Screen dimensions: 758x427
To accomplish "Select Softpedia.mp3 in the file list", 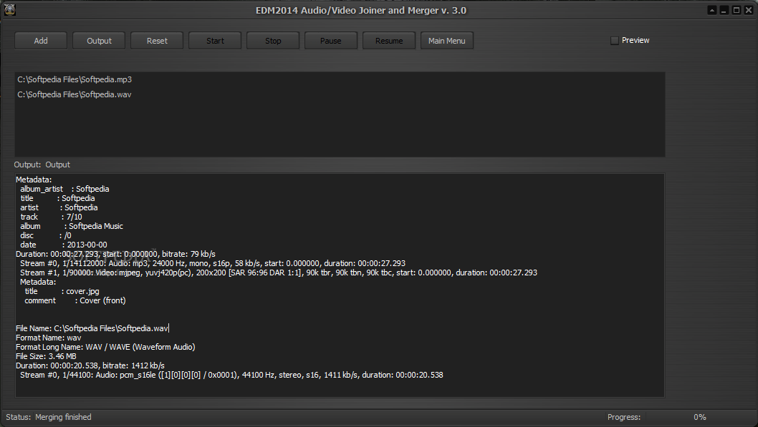I will point(75,79).
